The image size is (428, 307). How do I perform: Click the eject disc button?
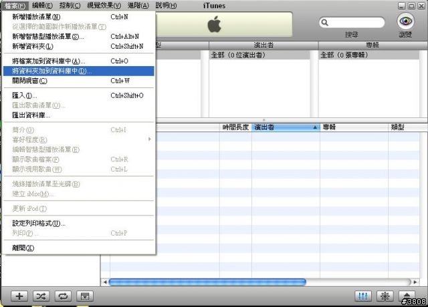pyautogui.click(x=407, y=296)
